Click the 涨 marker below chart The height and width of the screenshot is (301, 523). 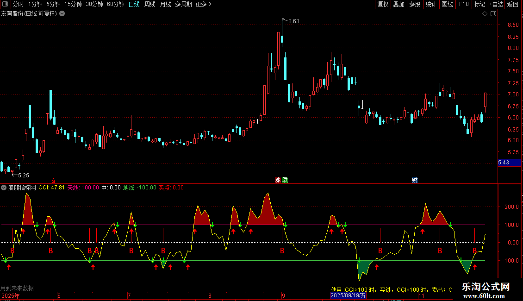(x=278, y=180)
